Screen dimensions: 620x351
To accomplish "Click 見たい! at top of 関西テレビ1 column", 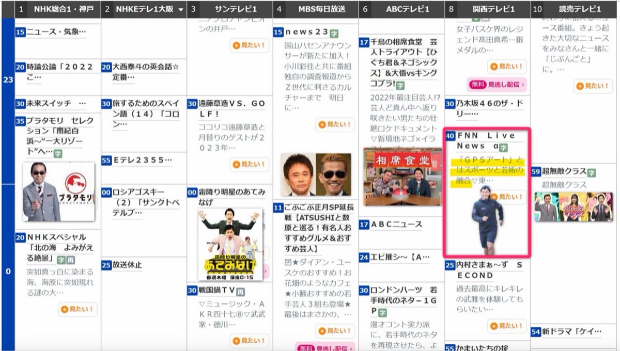I will [507, 67].
